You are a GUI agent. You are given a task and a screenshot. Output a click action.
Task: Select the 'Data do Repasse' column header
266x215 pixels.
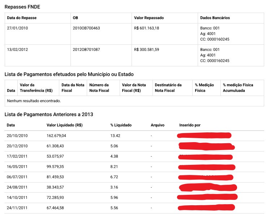tap(22, 18)
